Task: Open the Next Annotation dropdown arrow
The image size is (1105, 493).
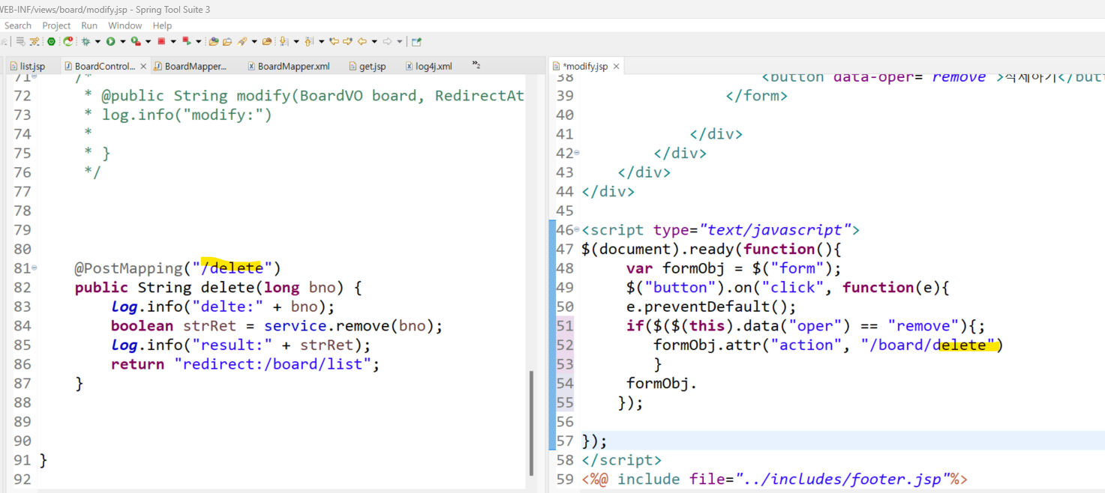Action: (296, 42)
